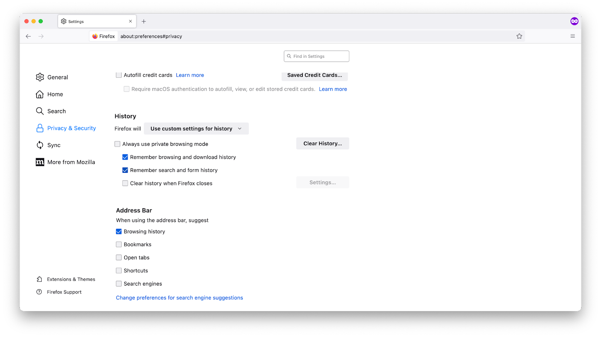Click the Extensions & Themes puzzle icon
Image resolution: width=601 pixels, height=337 pixels.
click(x=39, y=279)
